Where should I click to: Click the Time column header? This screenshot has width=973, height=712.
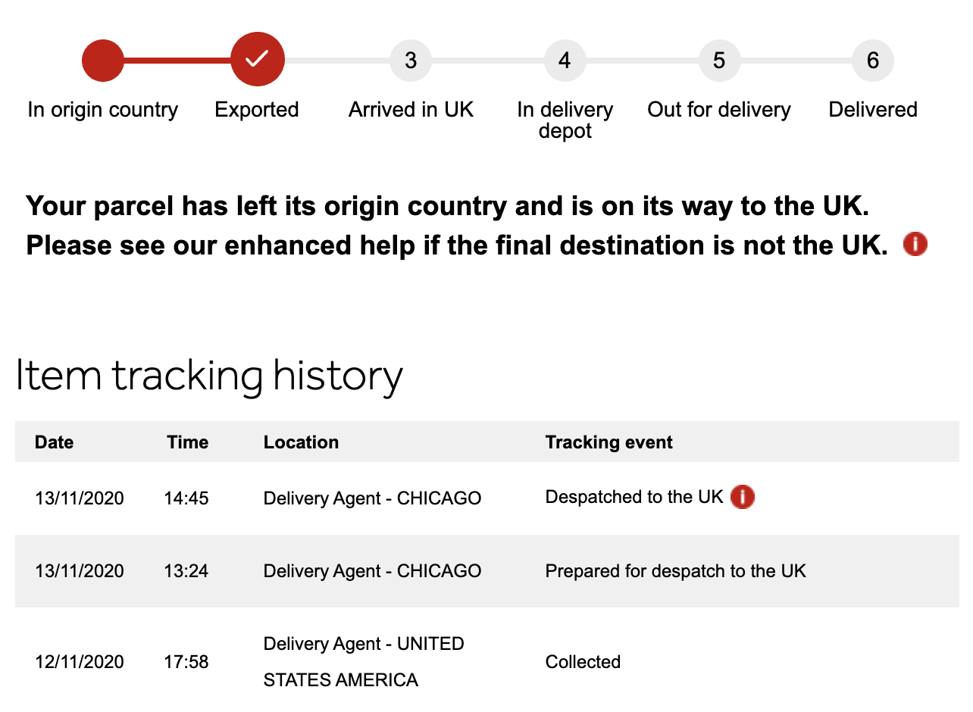(187, 442)
